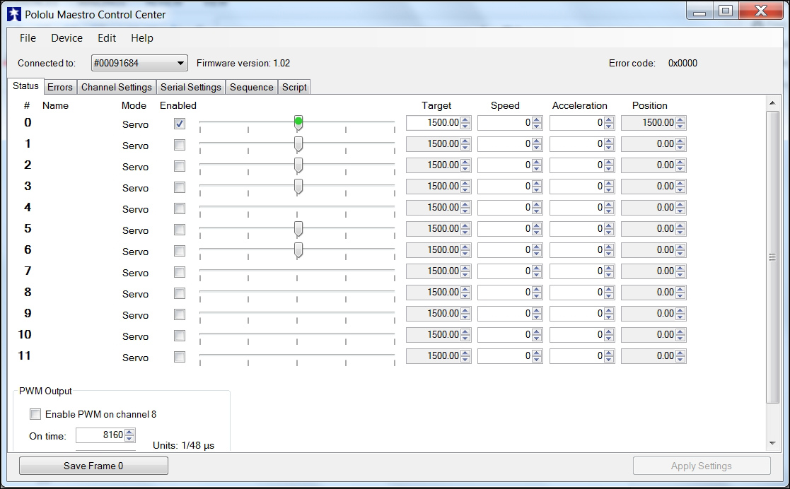Raise channel 4 Speed using its up arrow

coord(537,204)
